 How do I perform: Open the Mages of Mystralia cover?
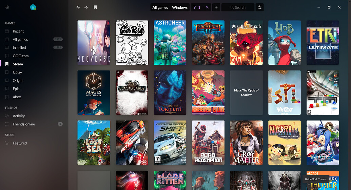[94, 93]
